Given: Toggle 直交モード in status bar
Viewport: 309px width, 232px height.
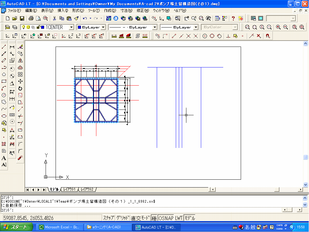Looking at the screenshot, I should (140, 218).
